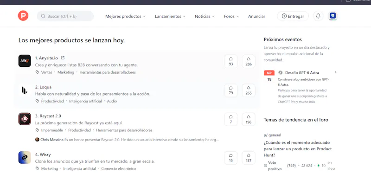Expand the Noticias menu

point(205,16)
